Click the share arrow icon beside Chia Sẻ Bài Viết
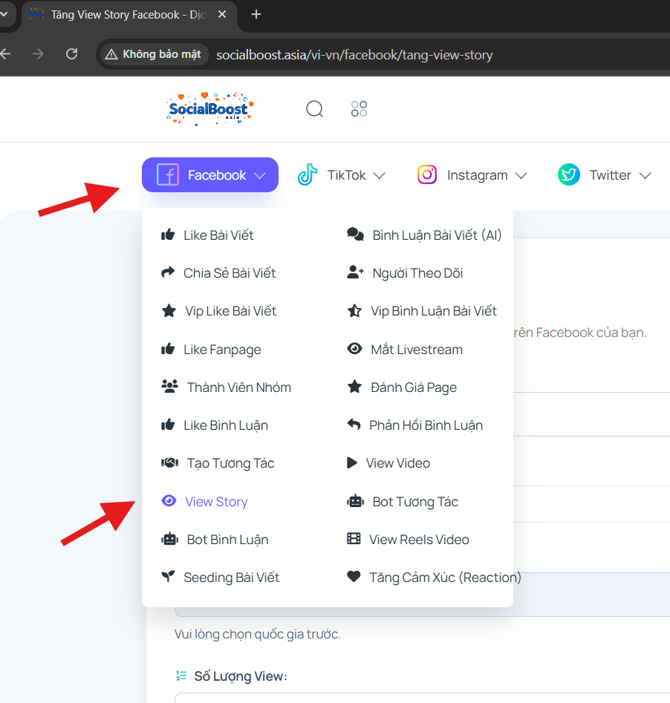This screenshot has width=670, height=703. pyautogui.click(x=168, y=272)
